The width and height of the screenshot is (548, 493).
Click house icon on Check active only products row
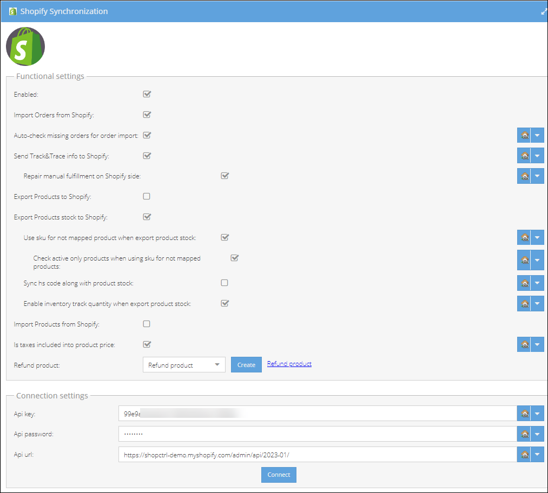point(524,260)
